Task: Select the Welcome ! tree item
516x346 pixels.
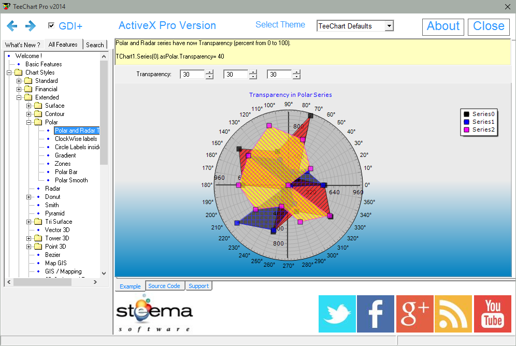Action: [x=28, y=56]
